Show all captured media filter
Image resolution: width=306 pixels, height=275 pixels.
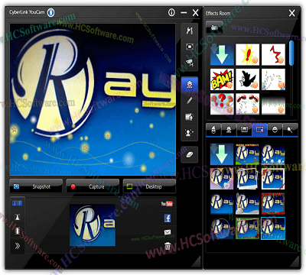[18, 203]
